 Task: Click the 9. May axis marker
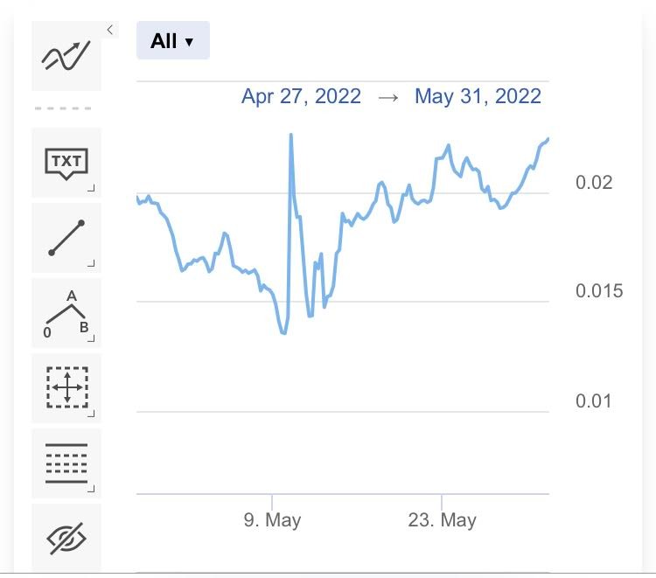pos(272,520)
